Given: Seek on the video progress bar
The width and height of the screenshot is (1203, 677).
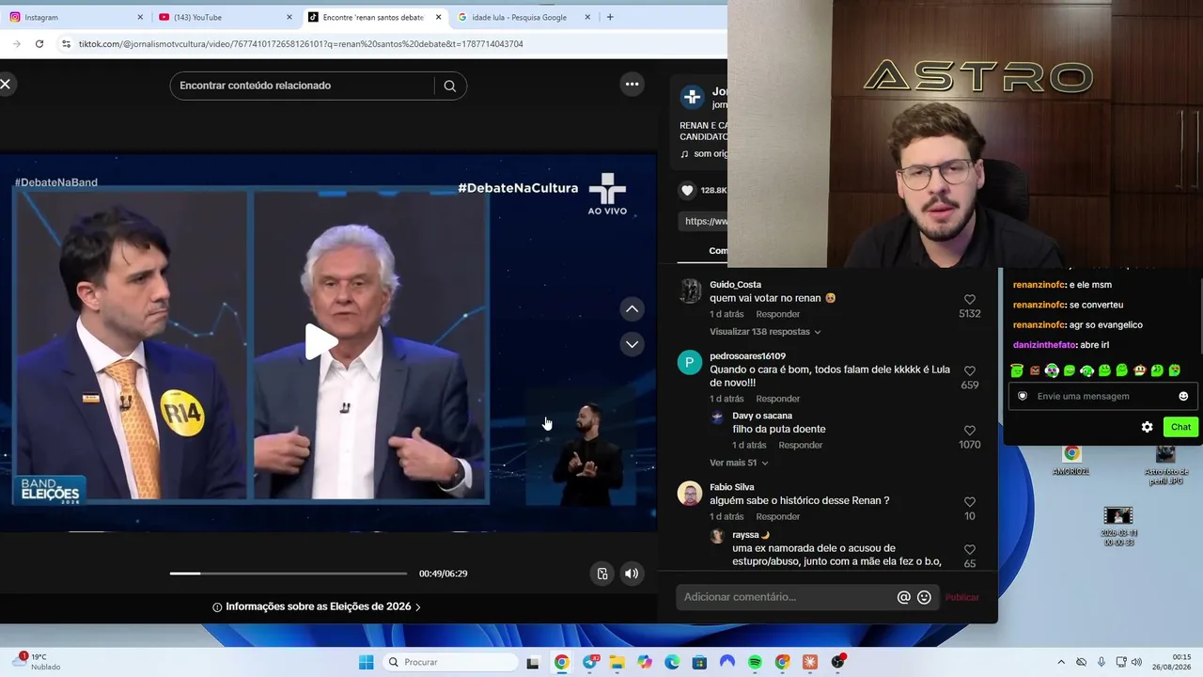Looking at the screenshot, I should coord(289,574).
